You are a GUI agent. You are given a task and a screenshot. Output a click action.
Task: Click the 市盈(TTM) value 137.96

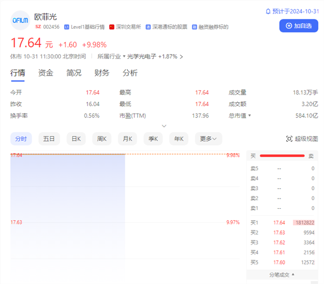point(200,116)
